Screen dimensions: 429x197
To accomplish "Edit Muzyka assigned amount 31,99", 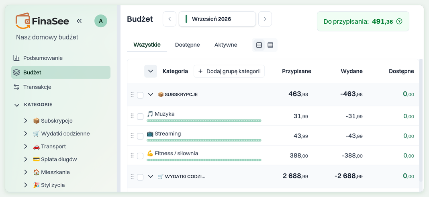I will 301,116.
